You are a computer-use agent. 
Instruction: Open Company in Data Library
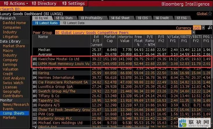coord(10,60)
